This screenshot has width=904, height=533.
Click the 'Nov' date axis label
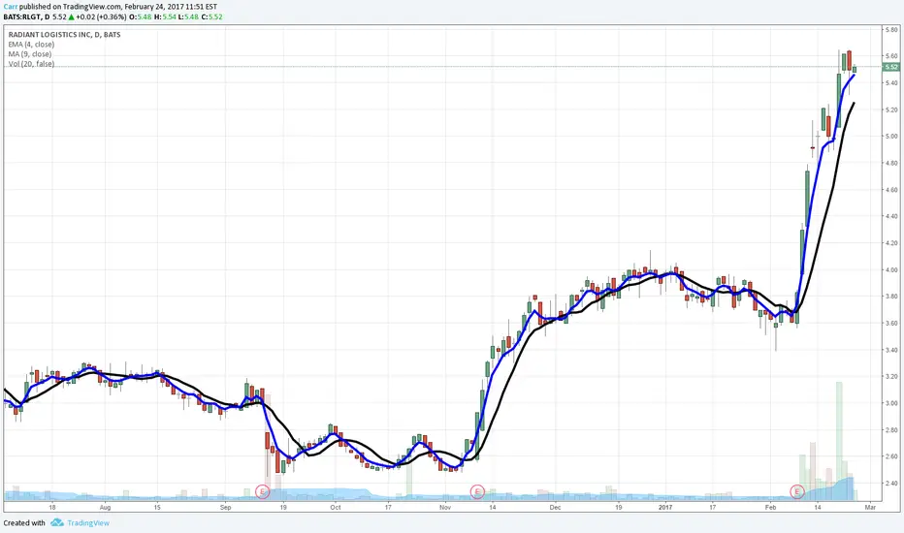[445, 508]
